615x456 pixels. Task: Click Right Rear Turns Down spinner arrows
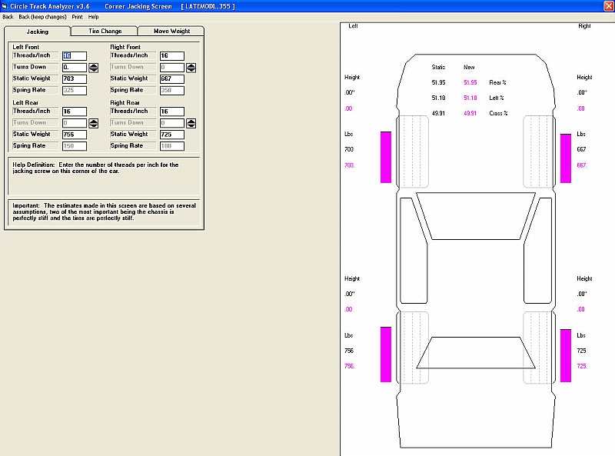tap(191, 122)
